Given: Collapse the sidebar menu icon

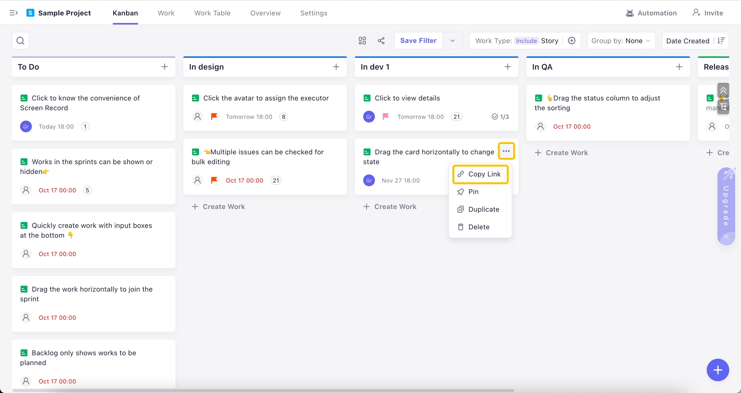Looking at the screenshot, I should coord(14,13).
